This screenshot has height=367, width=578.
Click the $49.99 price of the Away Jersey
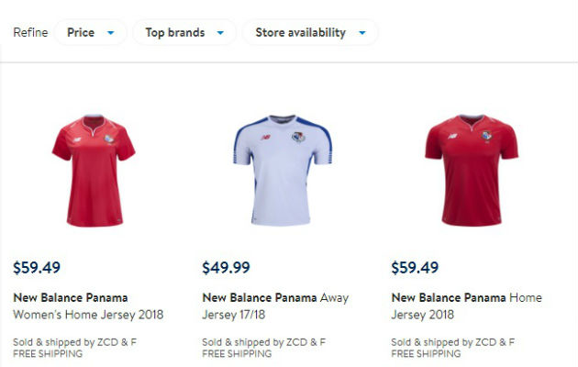[x=226, y=268]
